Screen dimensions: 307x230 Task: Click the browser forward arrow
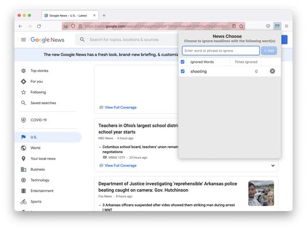pos(30,26)
